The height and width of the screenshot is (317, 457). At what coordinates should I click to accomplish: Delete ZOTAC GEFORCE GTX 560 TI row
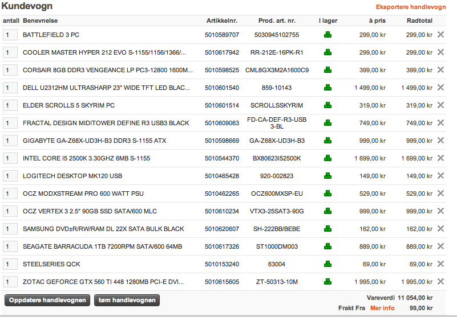coord(440,282)
